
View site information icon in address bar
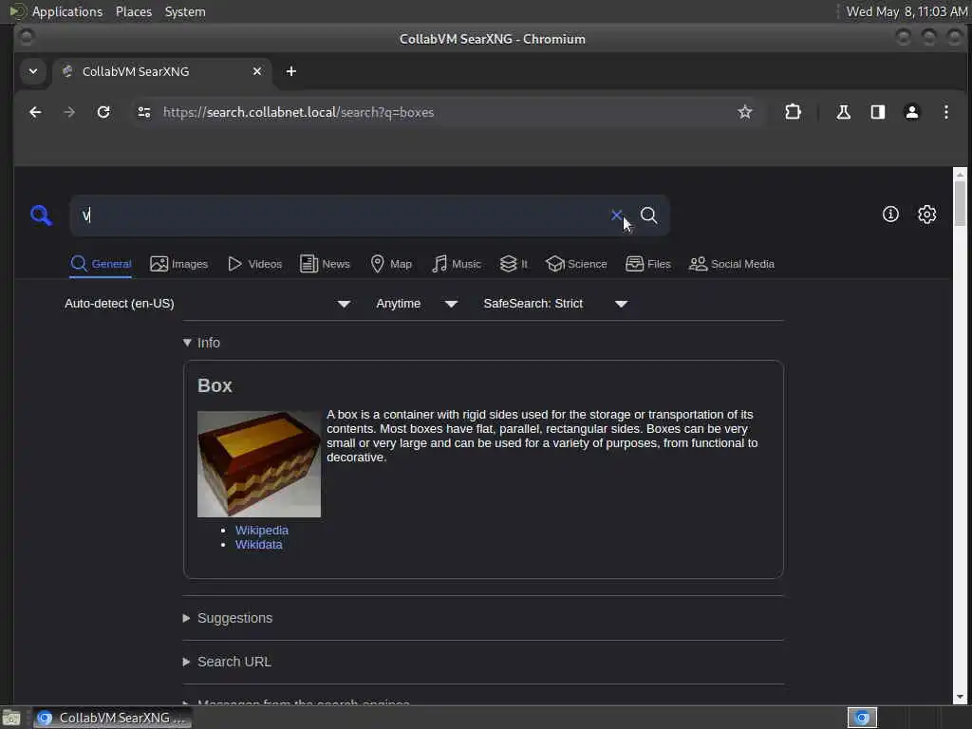tap(144, 112)
